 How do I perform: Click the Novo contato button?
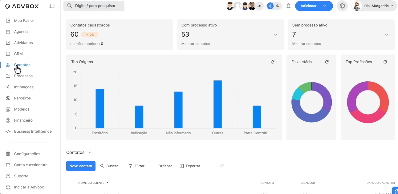[81, 166]
